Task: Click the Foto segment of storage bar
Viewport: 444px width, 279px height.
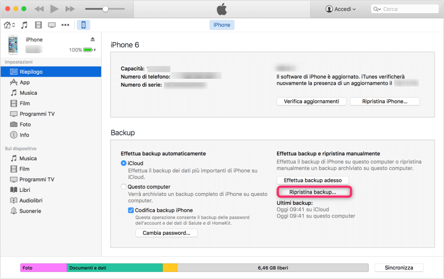Action: (x=43, y=268)
